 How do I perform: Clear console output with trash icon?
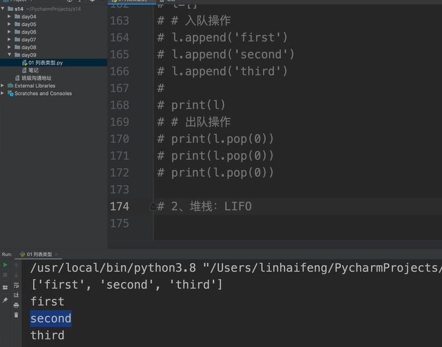coord(17,315)
